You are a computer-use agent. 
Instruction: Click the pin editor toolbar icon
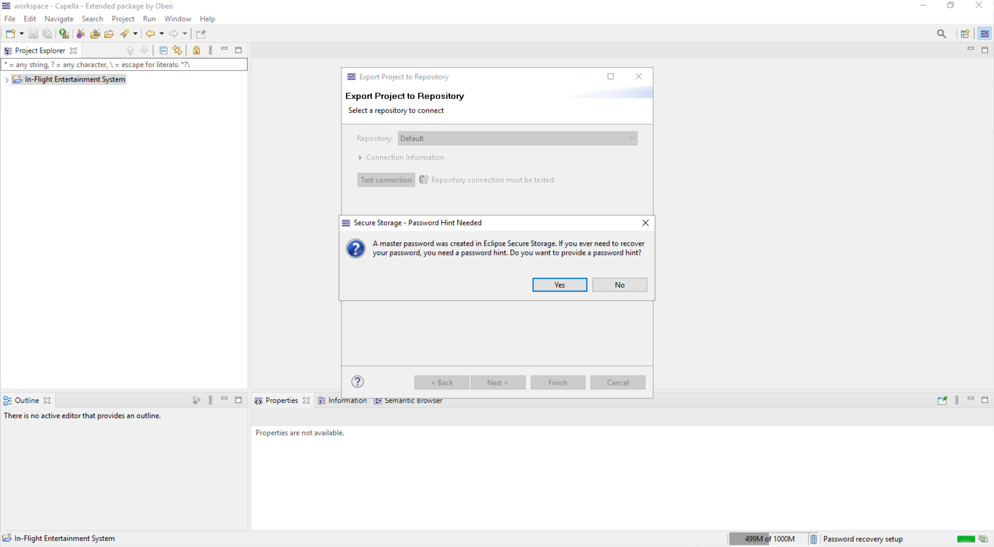201,34
